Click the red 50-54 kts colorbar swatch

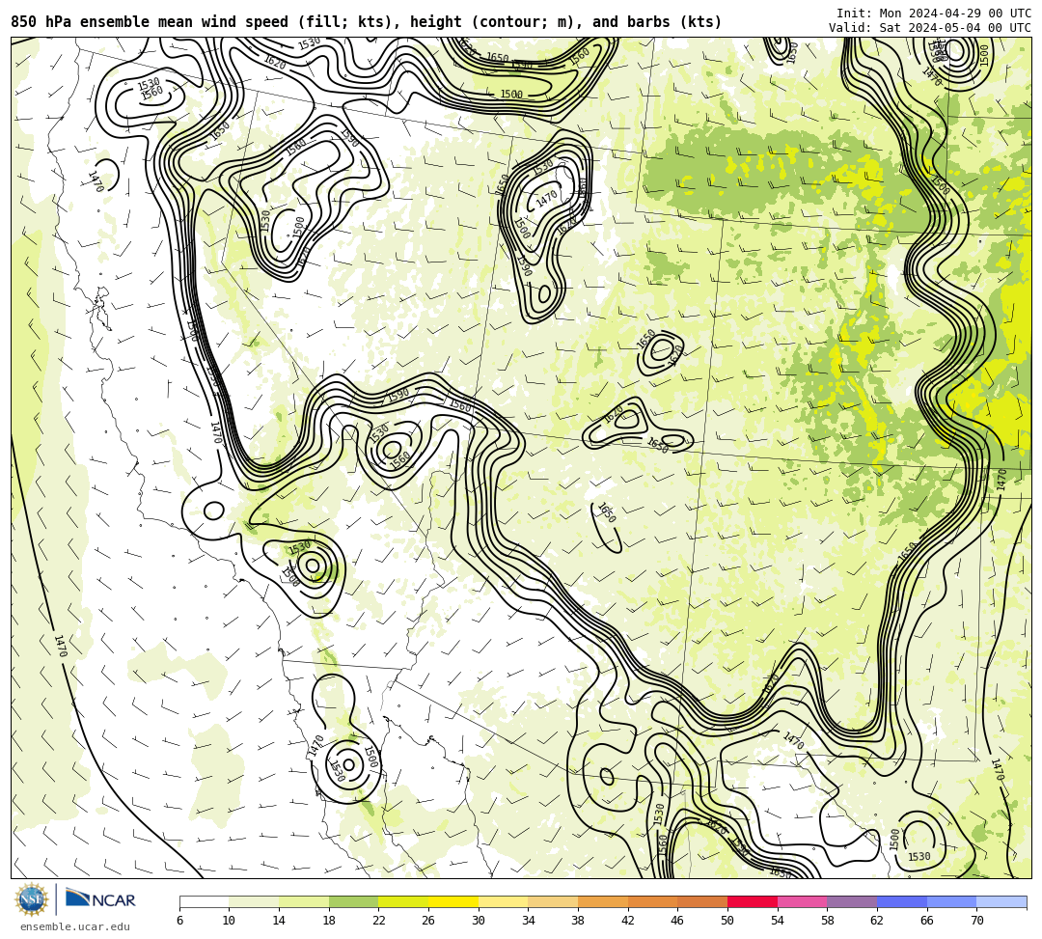[x=753, y=901]
